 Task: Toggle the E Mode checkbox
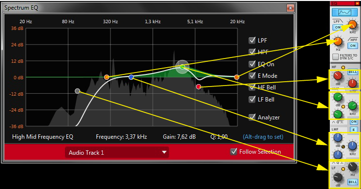252,75
